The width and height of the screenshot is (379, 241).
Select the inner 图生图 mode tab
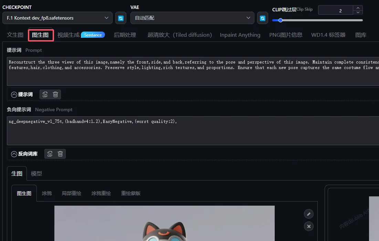tap(24, 193)
